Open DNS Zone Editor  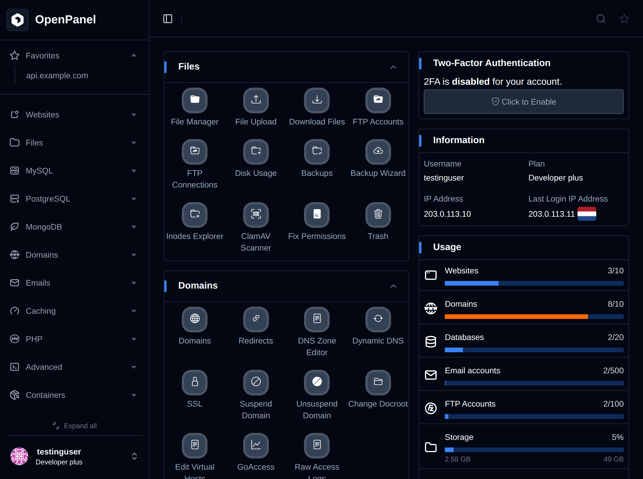(x=317, y=319)
